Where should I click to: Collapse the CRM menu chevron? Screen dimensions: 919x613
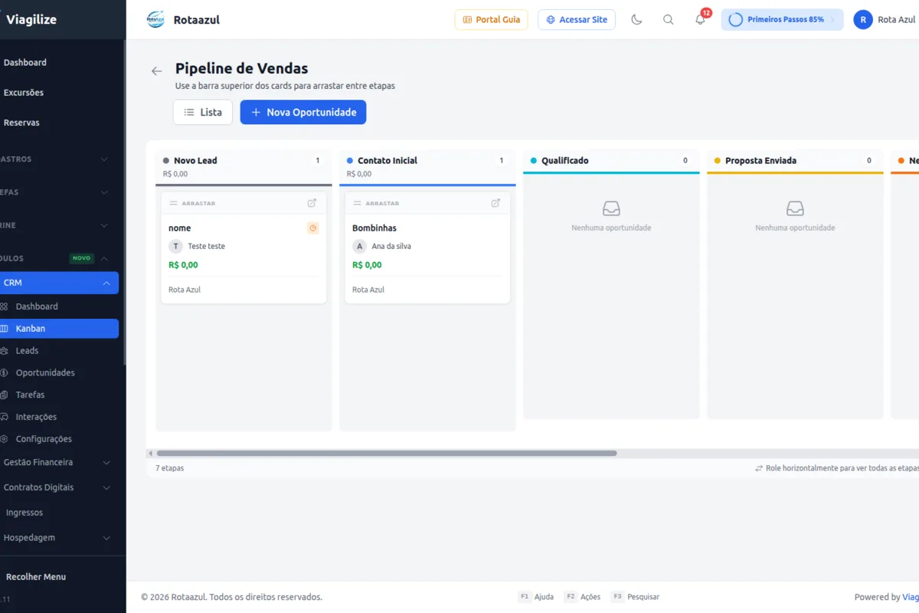tap(106, 284)
